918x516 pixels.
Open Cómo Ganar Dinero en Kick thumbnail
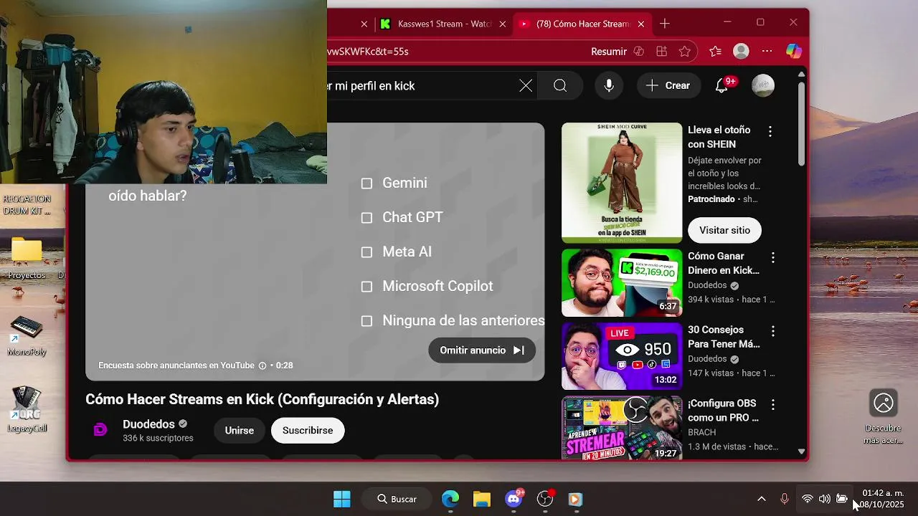pyautogui.click(x=622, y=282)
